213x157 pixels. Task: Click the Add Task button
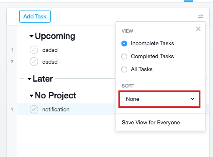coord(35,16)
